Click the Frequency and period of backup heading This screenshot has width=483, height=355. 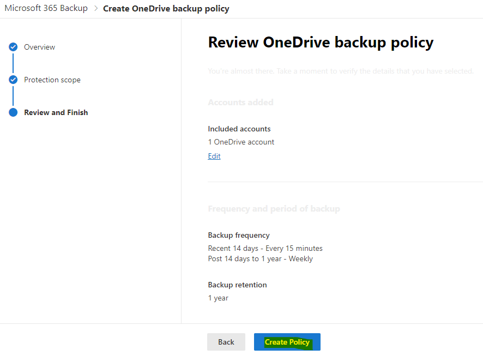coord(274,209)
